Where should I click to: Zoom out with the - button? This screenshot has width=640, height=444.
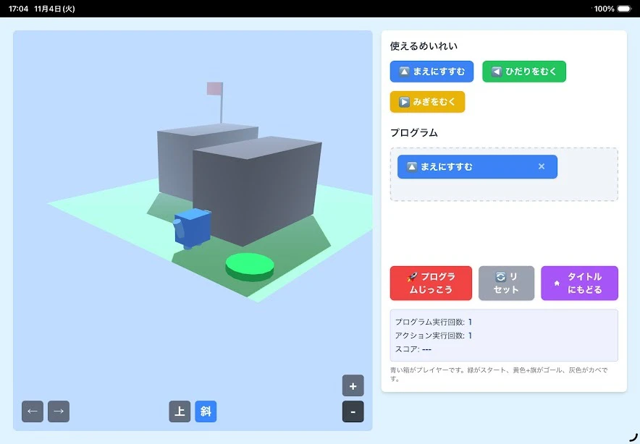pos(353,411)
